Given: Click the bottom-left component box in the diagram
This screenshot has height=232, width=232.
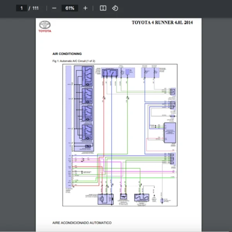Looking at the screenshot, I should click(x=104, y=198).
